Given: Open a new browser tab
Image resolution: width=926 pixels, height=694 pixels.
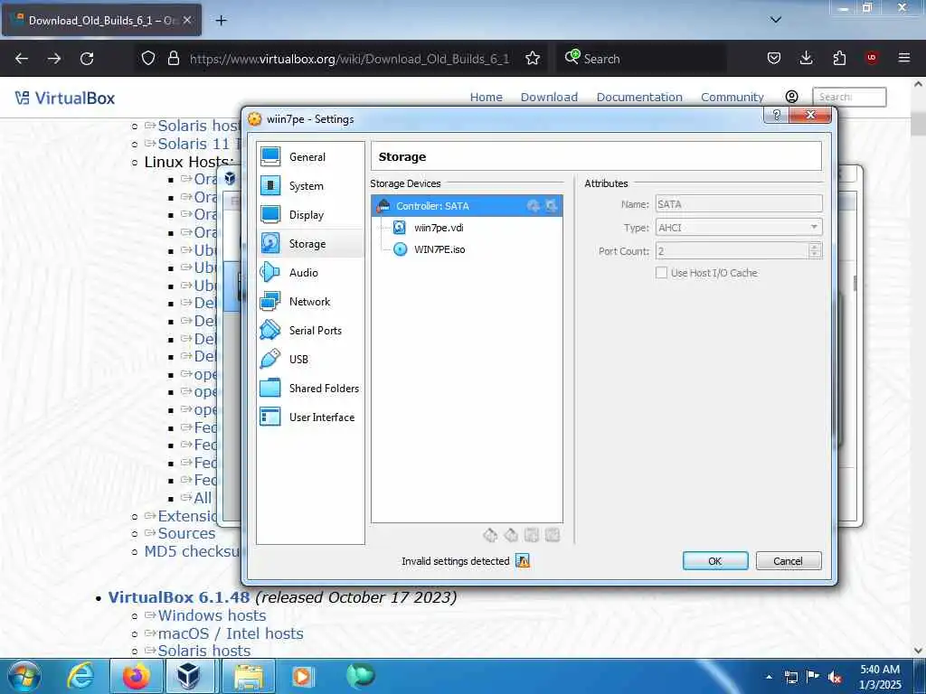Looking at the screenshot, I should 221,21.
